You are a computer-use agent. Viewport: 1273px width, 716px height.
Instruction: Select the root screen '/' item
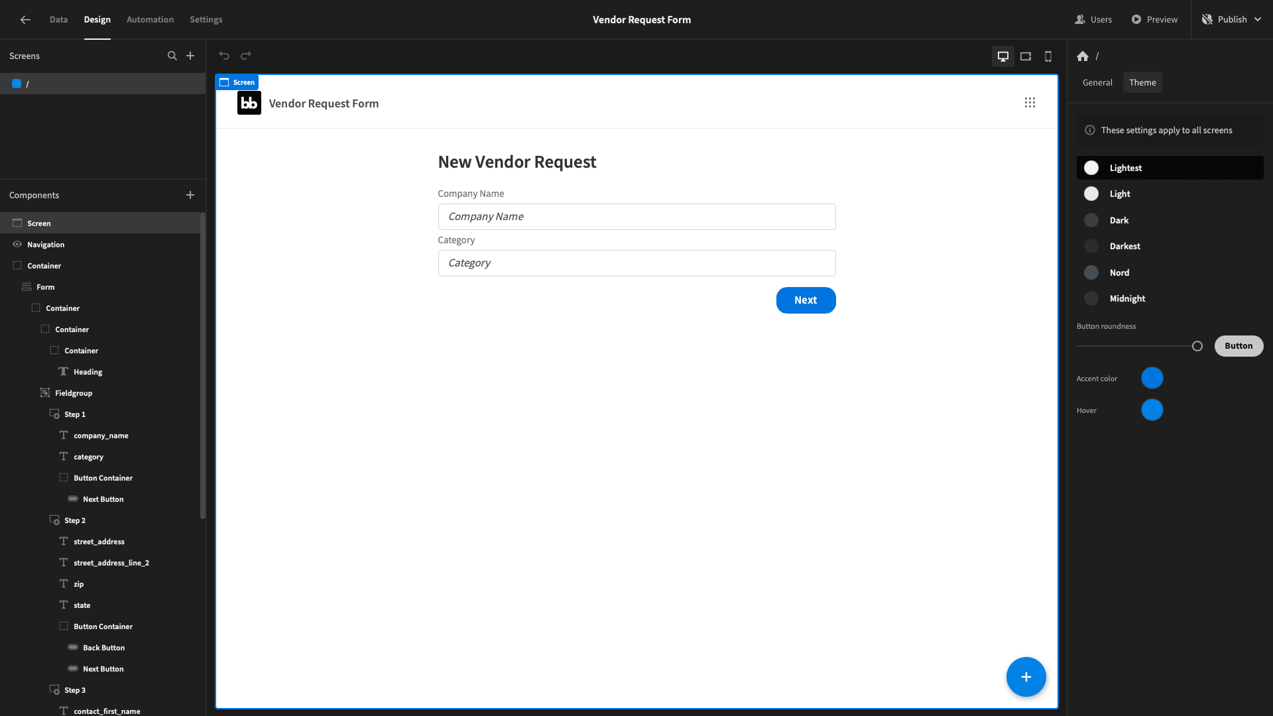103,84
